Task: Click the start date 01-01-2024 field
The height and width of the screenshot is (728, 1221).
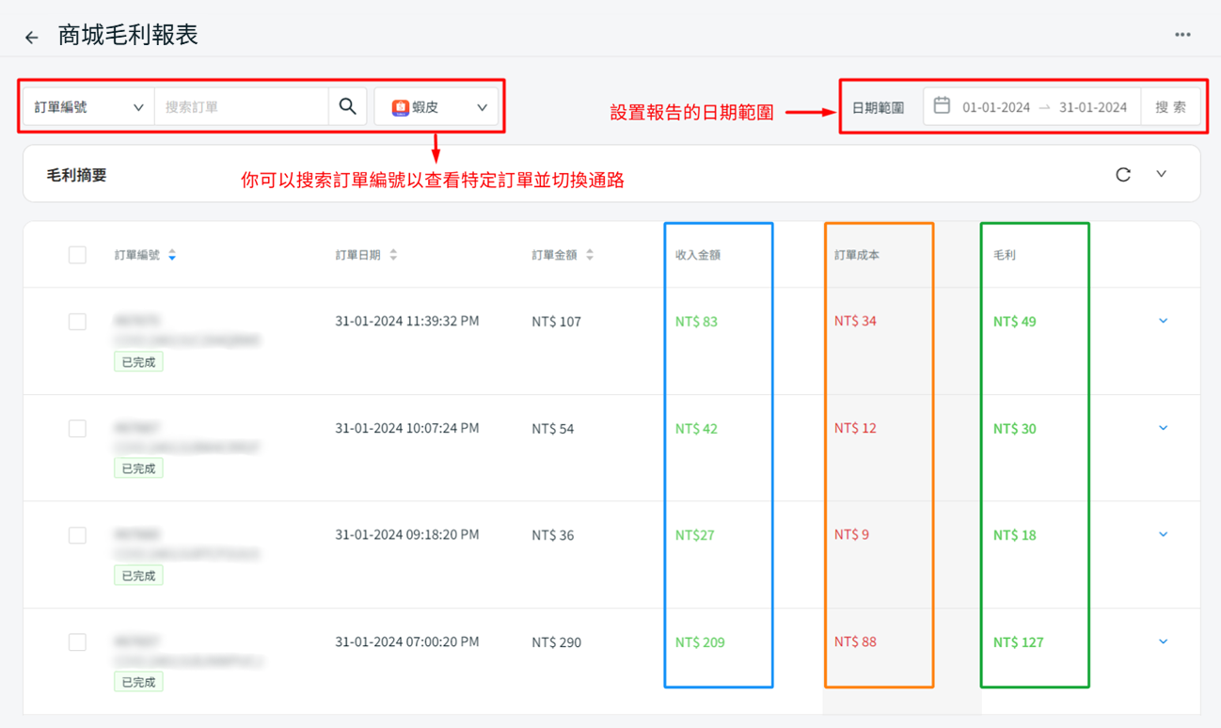Action: pyautogui.click(x=996, y=107)
